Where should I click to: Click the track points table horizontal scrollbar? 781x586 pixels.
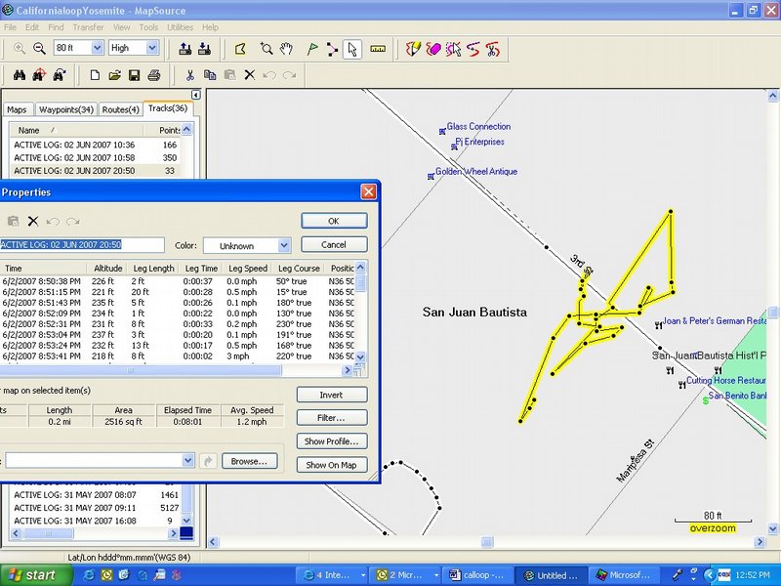(x=146, y=371)
